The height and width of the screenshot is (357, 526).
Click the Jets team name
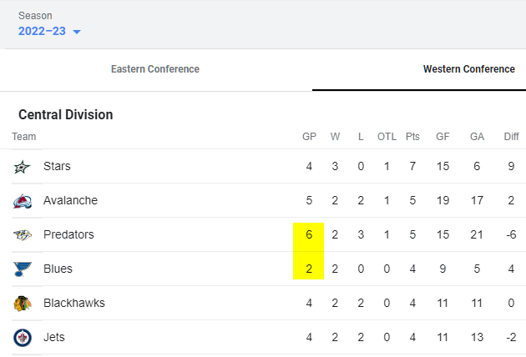[x=54, y=337]
